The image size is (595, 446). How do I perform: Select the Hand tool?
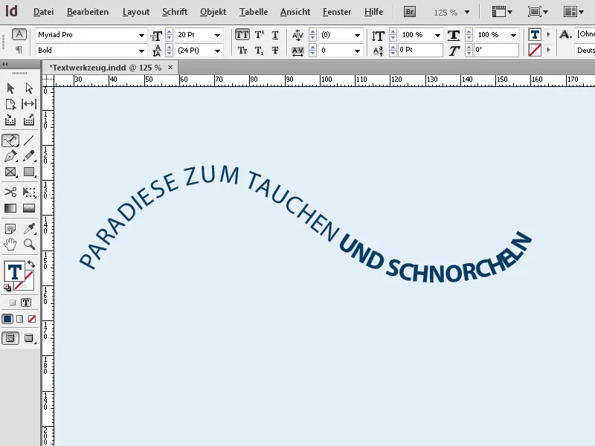click(x=11, y=246)
